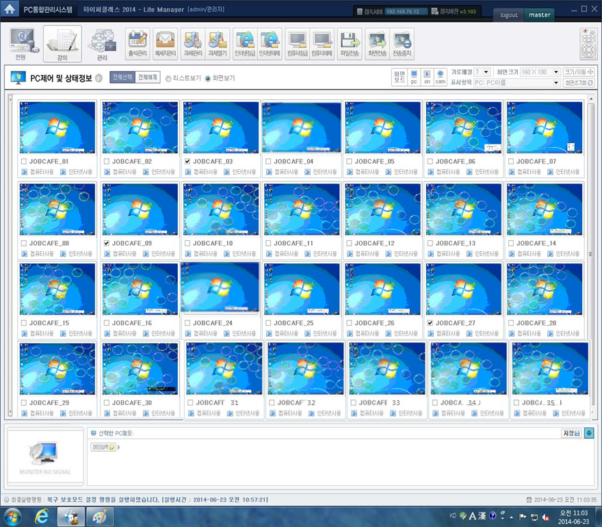Click the JOBCAFE_13 label text
Image resolution: width=602 pixels, height=527 pixels.
pos(456,243)
